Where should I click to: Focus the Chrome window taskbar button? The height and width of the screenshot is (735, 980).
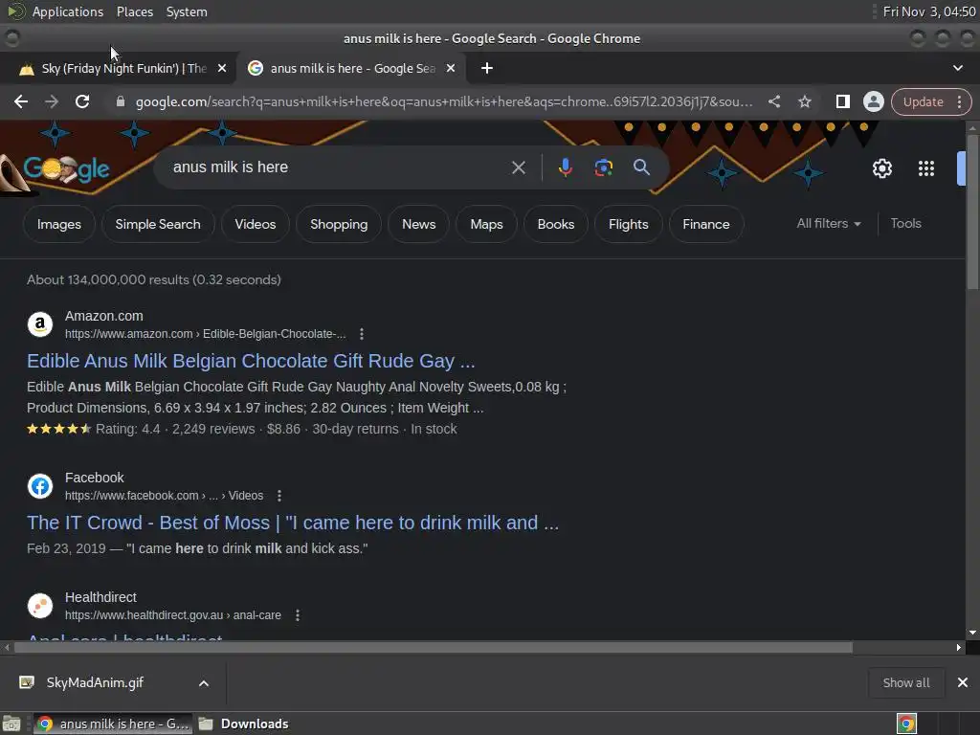pos(113,724)
